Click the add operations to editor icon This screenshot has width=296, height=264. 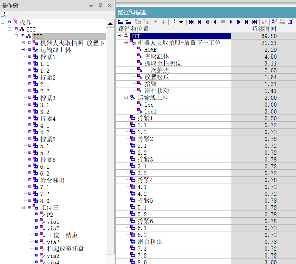click(120, 22)
